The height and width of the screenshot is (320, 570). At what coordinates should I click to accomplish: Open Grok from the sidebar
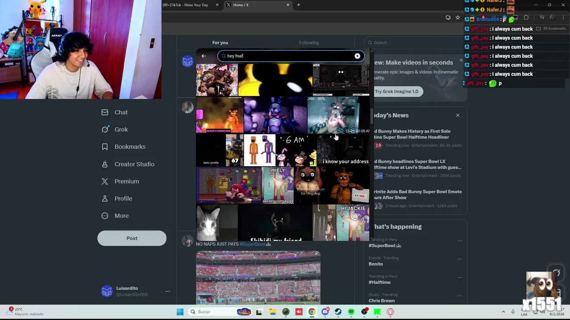point(114,129)
